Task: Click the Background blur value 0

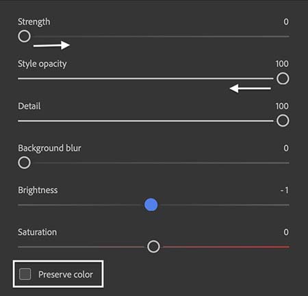Action: tap(286, 148)
